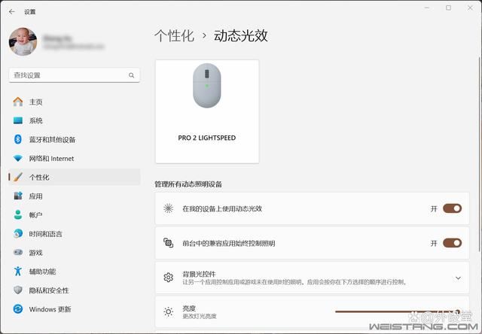Open 系统 settings
Screen dimensions: 482x334
[75, 120]
